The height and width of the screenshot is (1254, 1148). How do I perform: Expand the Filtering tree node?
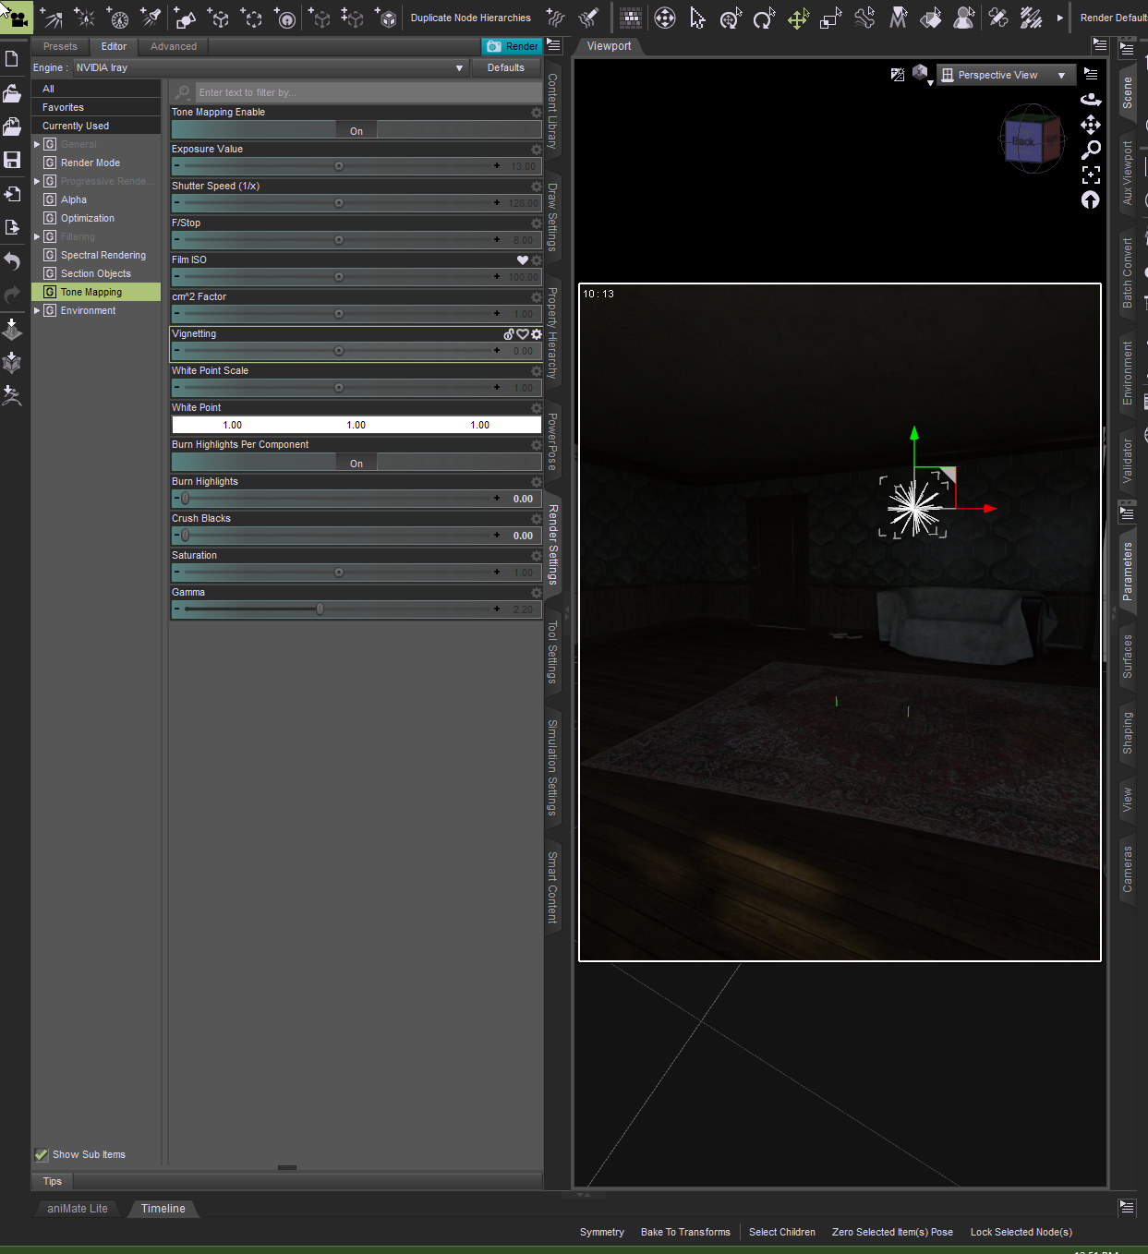click(37, 236)
